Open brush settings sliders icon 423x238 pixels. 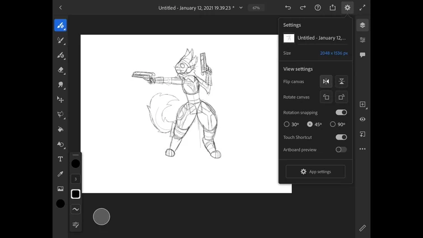coord(76,224)
